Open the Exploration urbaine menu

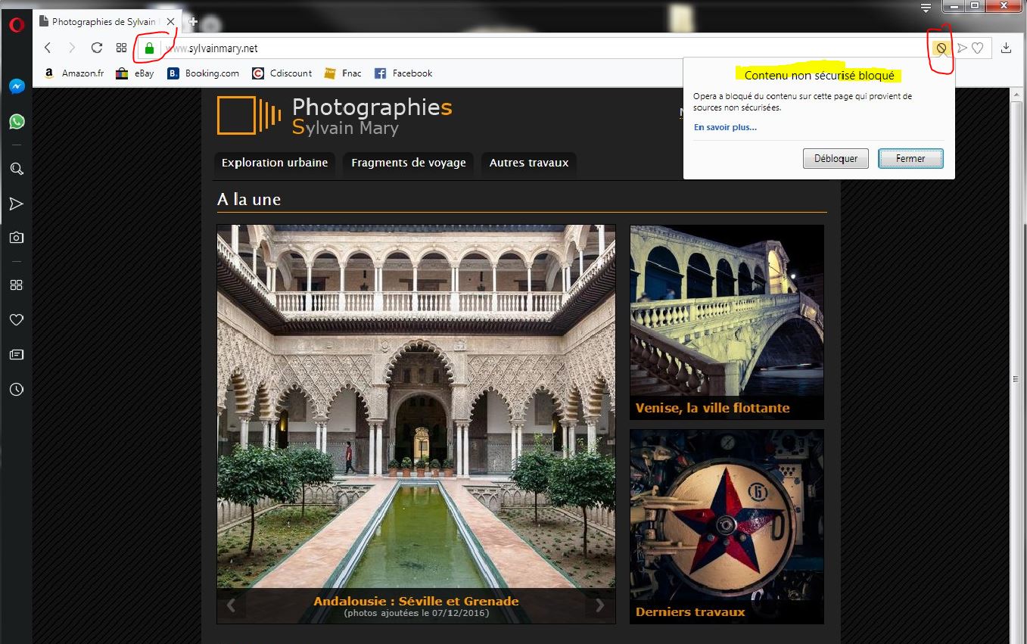(x=275, y=163)
